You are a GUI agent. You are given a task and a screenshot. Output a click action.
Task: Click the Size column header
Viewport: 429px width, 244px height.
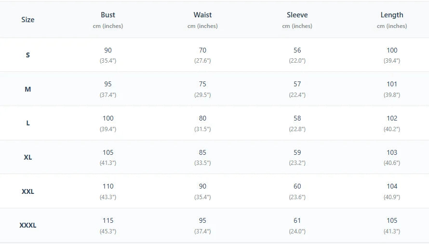(x=28, y=20)
